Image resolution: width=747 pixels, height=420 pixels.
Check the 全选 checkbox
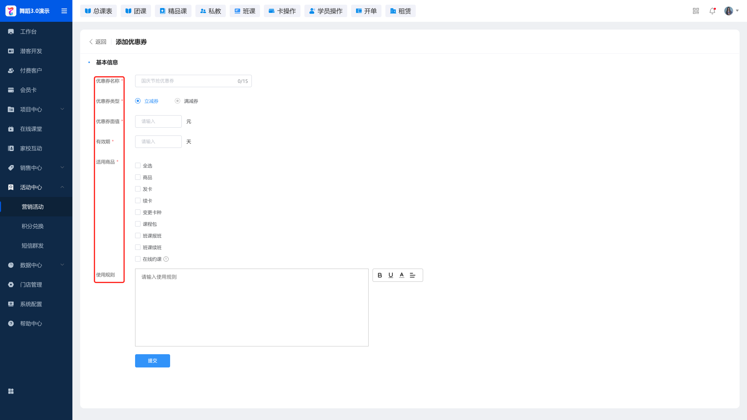[x=138, y=165]
